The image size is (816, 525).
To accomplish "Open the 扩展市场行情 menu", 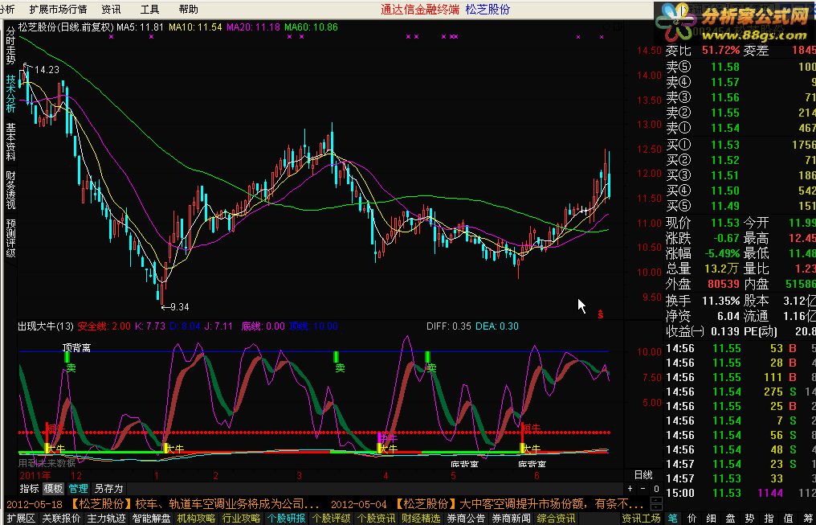I will [58, 10].
